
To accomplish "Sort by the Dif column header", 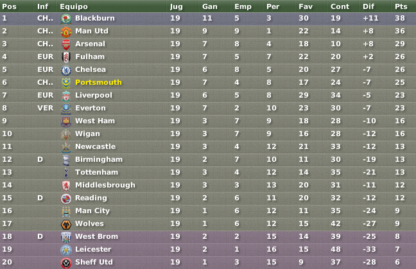I will [x=368, y=6].
